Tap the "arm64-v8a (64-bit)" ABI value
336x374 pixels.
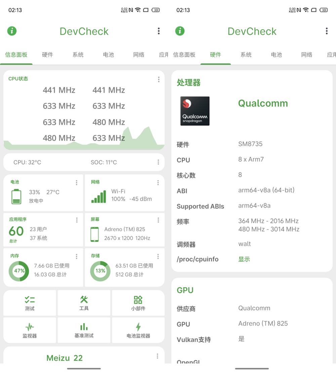click(266, 190)
